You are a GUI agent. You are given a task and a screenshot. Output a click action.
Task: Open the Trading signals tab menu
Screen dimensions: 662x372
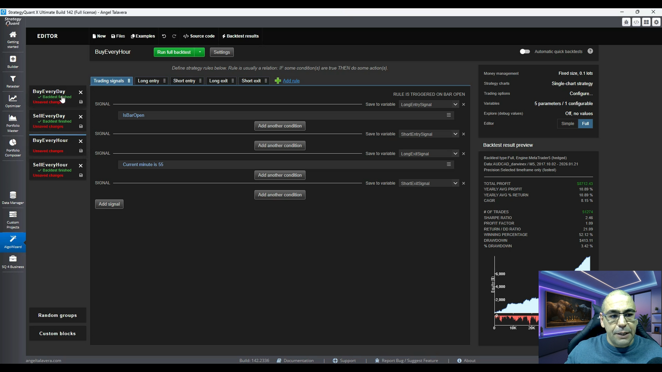click(129, 81)
